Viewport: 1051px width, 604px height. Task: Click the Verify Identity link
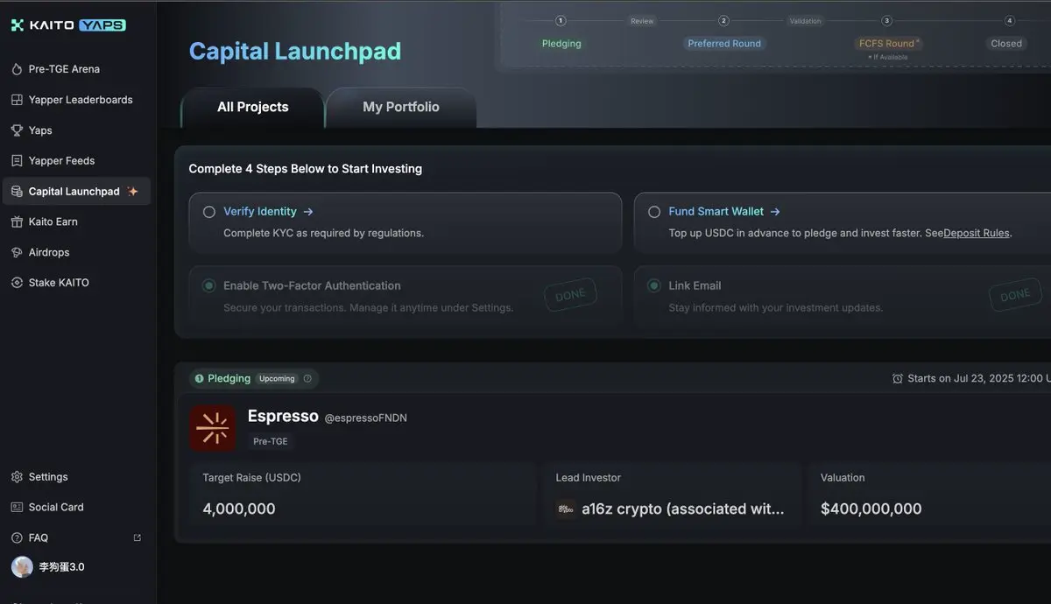coord(260,212)
